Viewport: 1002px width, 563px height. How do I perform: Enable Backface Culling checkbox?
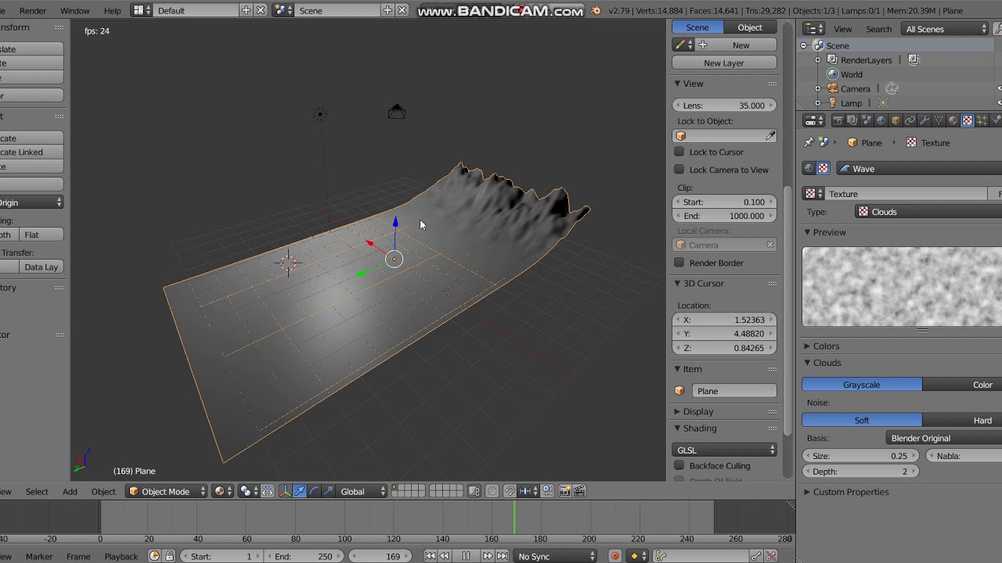tap(679, 465)
